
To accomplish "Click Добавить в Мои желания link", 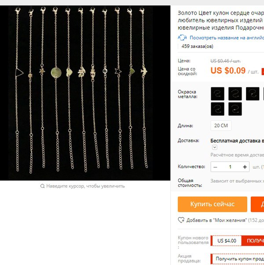I will point(216,220).
